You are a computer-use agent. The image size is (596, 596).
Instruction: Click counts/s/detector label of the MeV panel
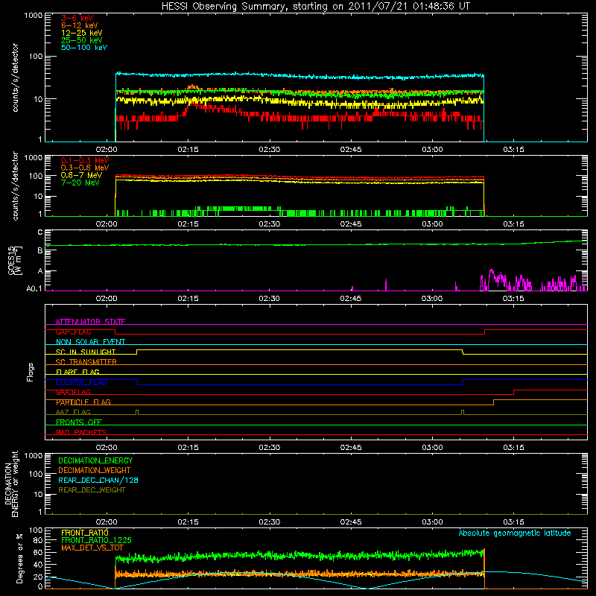(x=15, y=186)
